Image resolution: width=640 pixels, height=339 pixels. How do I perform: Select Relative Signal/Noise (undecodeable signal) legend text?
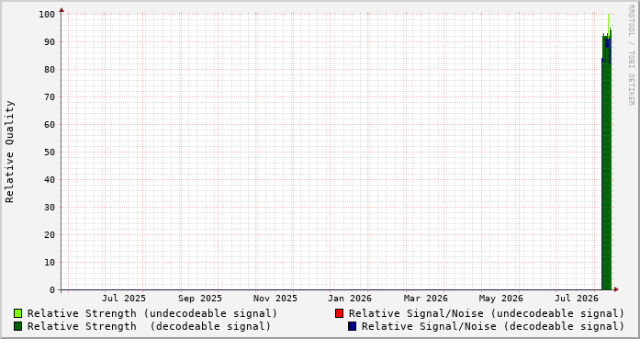[487, 313]
